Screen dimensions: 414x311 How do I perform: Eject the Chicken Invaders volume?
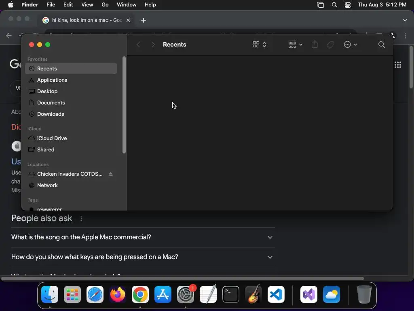coord(111,174)
